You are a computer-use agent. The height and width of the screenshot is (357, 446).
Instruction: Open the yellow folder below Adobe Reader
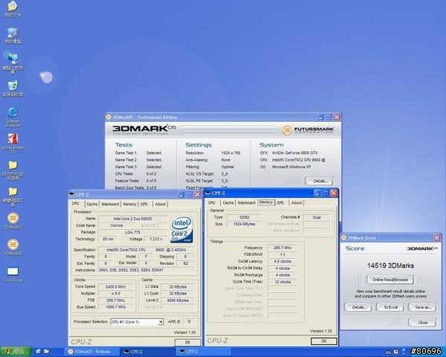pyautogui.click(x=13, y=170)
